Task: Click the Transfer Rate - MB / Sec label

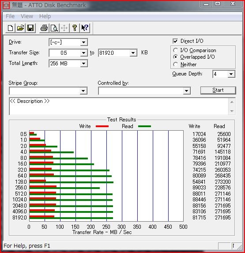Action: 102,232
